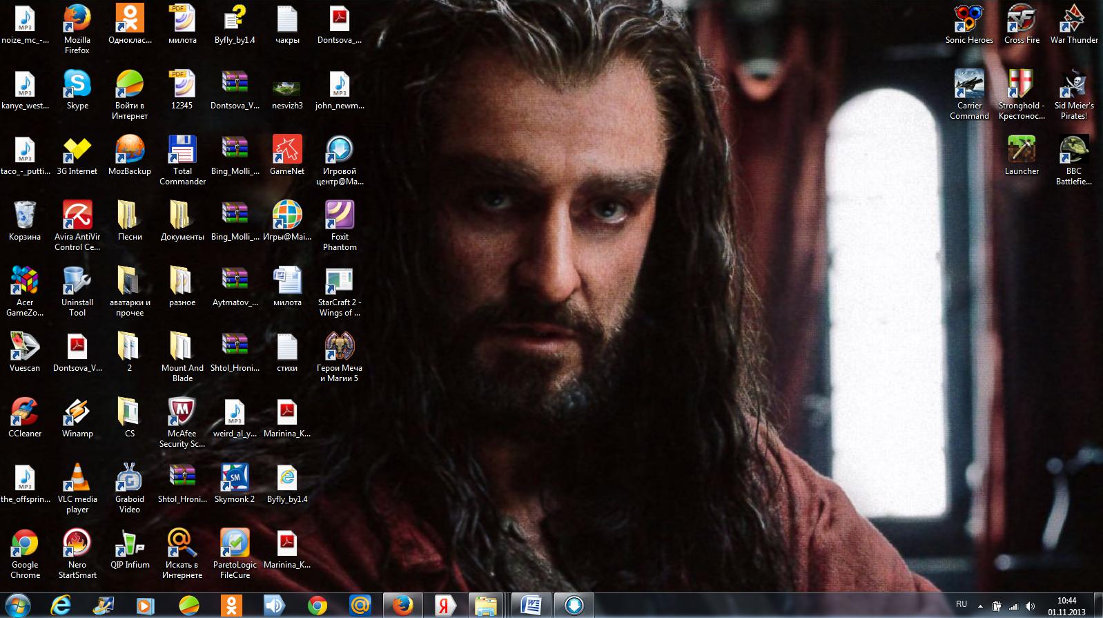Screen dimensions: 1103x618
Task: Open the 3G Internet shortcut
Action: [x=77, y=155]
